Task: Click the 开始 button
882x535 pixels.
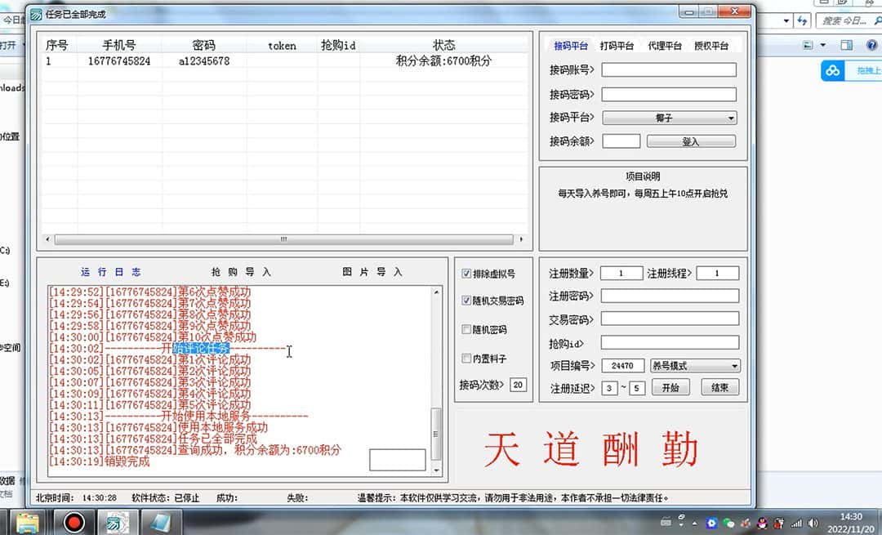Action: tap(670, 387)
